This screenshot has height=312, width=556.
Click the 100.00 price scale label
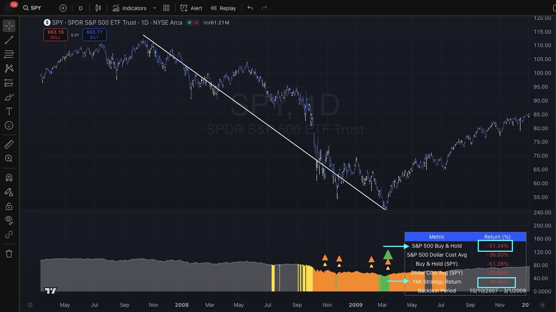tap(542, 73)
